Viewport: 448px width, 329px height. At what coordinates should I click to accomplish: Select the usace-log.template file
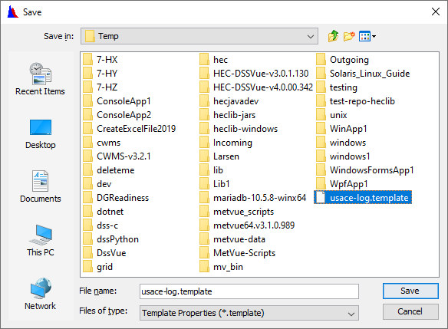[363, 198]
